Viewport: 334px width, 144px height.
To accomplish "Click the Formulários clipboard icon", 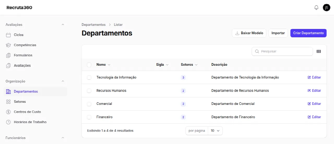I will (x=8, y=55).
